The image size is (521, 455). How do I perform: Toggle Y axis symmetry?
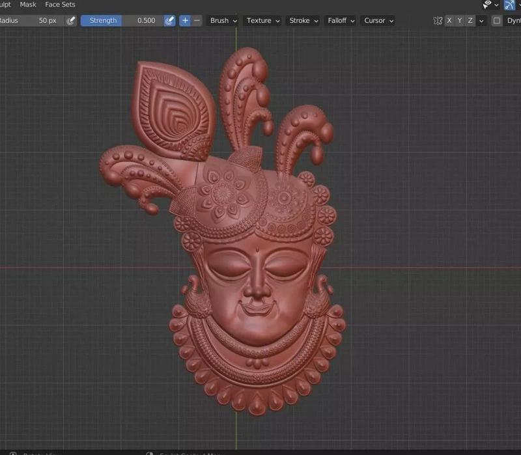coord(460,21)
